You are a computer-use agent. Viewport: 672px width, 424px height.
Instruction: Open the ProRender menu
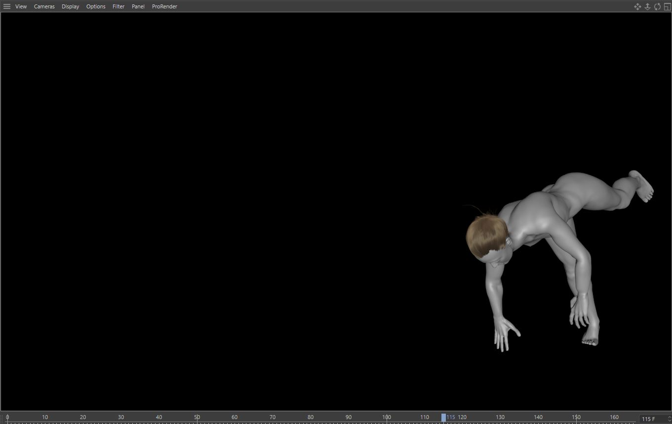(164, 6)
